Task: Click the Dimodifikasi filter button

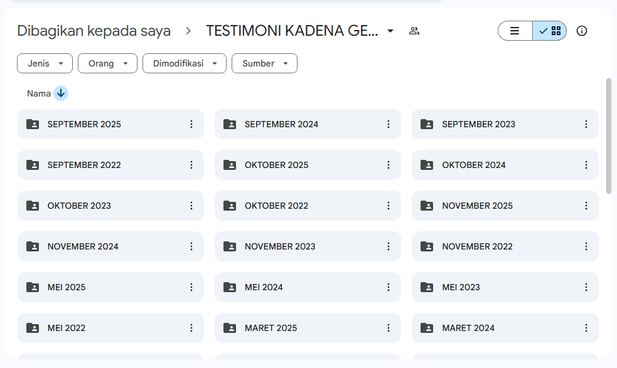Action: point(184,63)
